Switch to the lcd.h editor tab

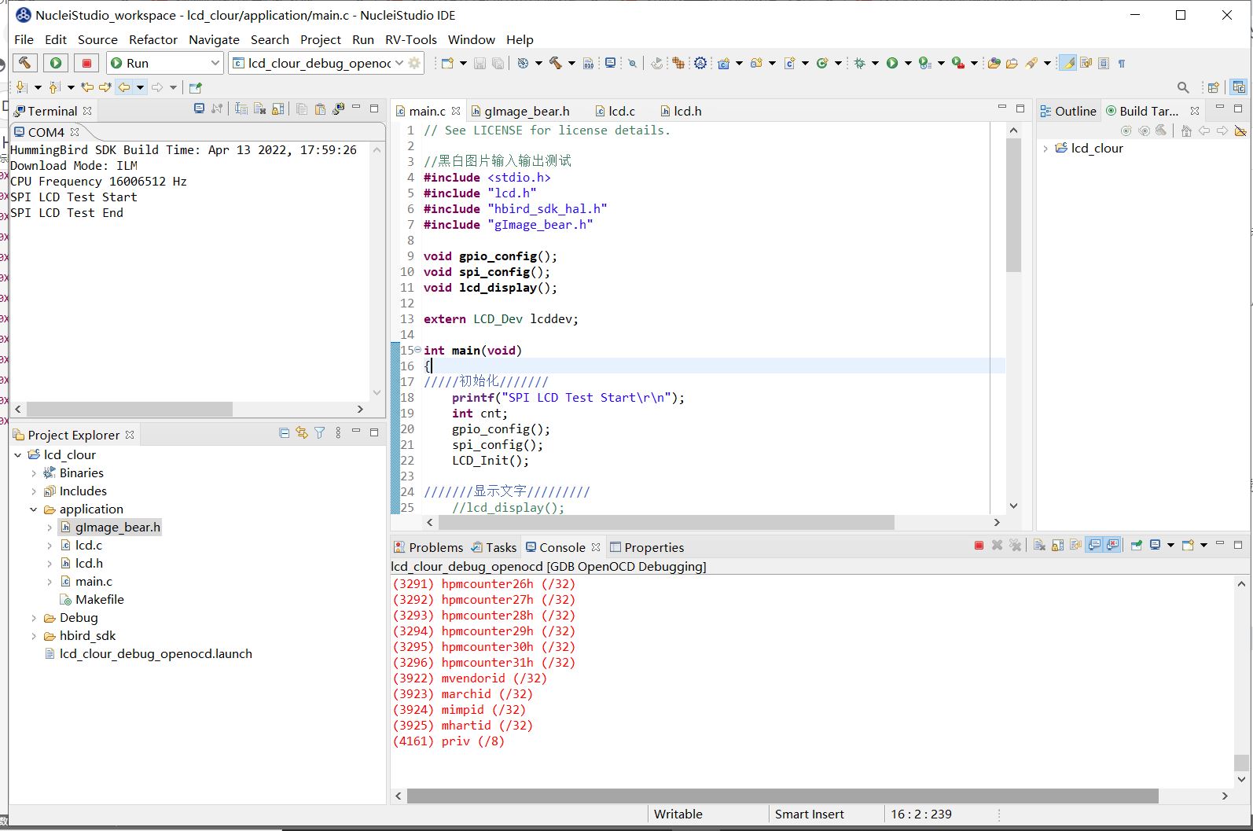point(681,111)
